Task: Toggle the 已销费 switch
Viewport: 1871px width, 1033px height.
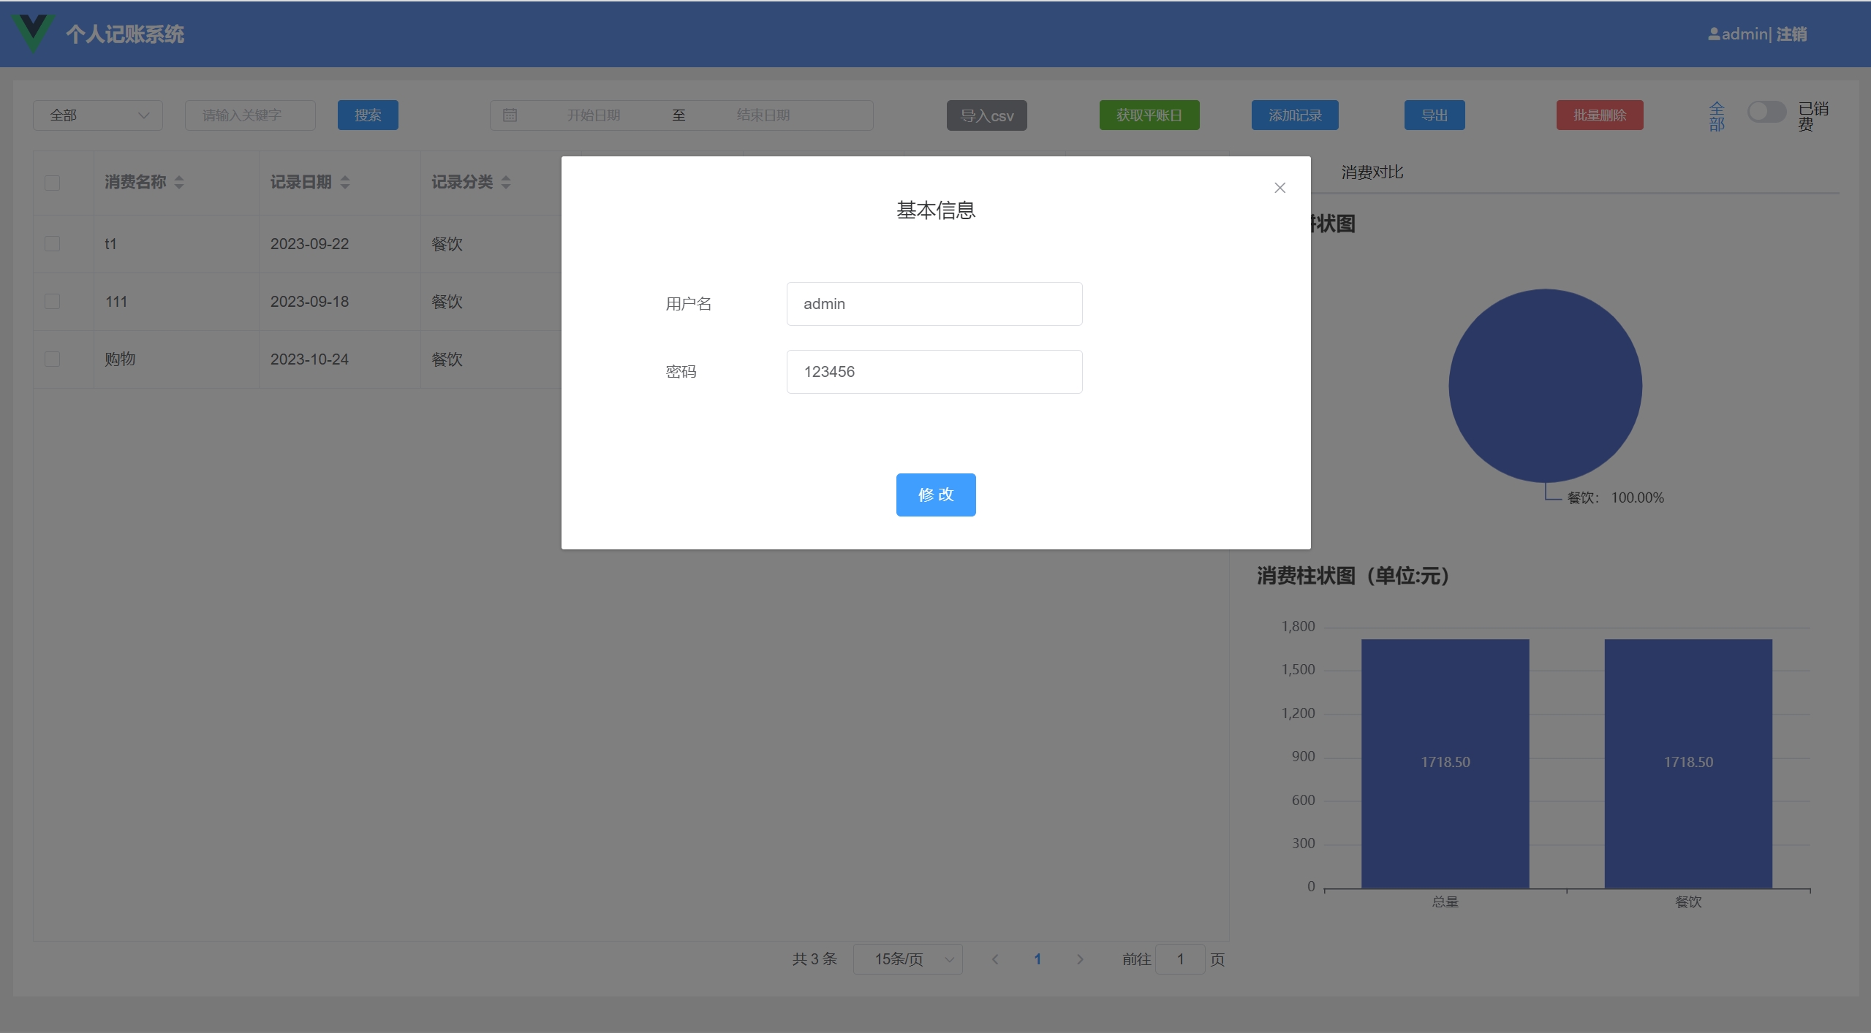Action: click(1766, 112)
